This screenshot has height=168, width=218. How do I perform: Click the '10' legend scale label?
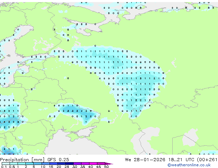coord(43,167)
